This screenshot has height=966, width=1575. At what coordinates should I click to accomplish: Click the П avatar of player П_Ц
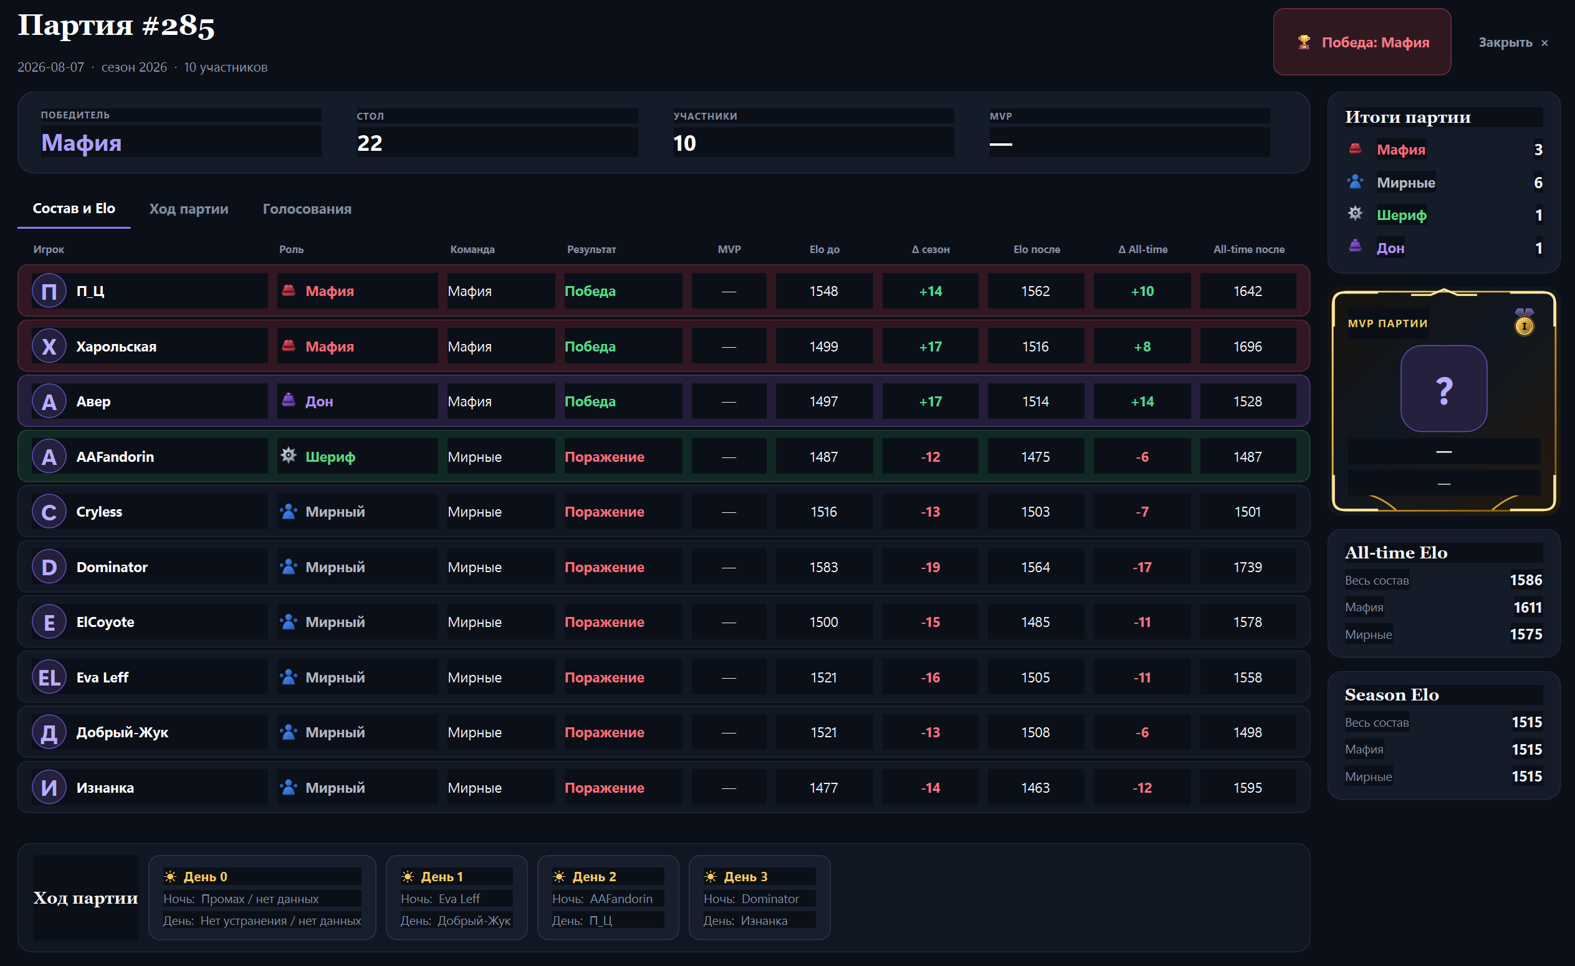click(49, 291)
